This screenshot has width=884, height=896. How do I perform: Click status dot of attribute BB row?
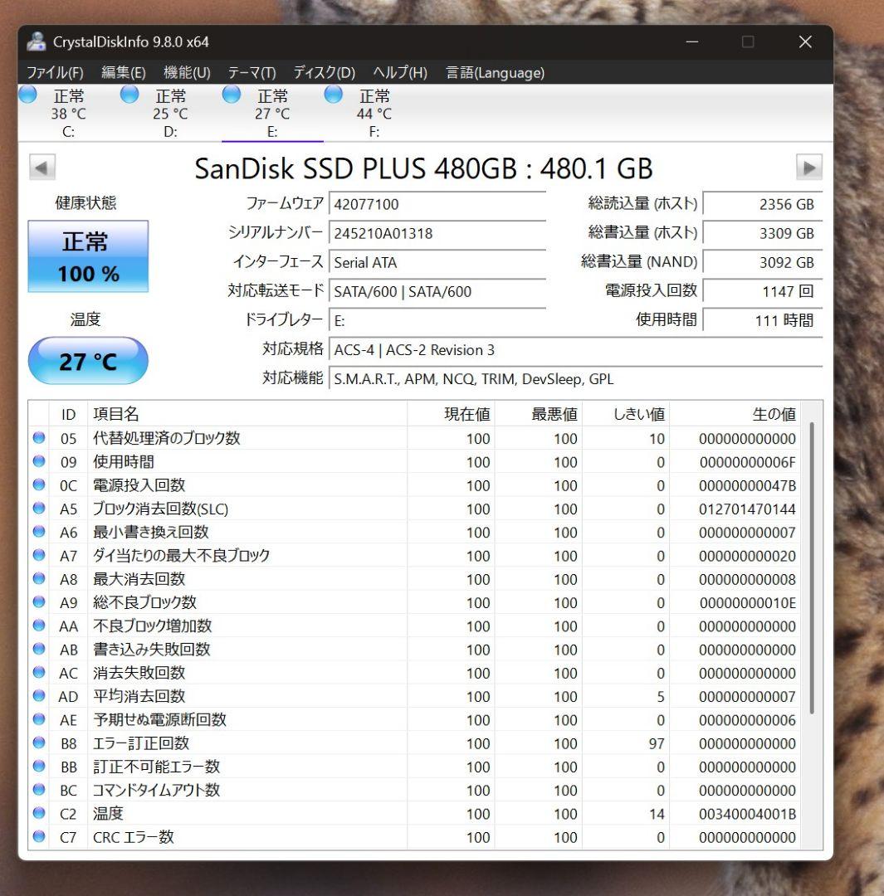[x=39, y=766]
